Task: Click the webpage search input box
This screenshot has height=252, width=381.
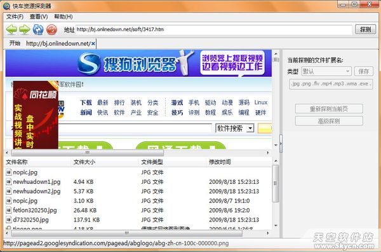Action: coord(135,128)
